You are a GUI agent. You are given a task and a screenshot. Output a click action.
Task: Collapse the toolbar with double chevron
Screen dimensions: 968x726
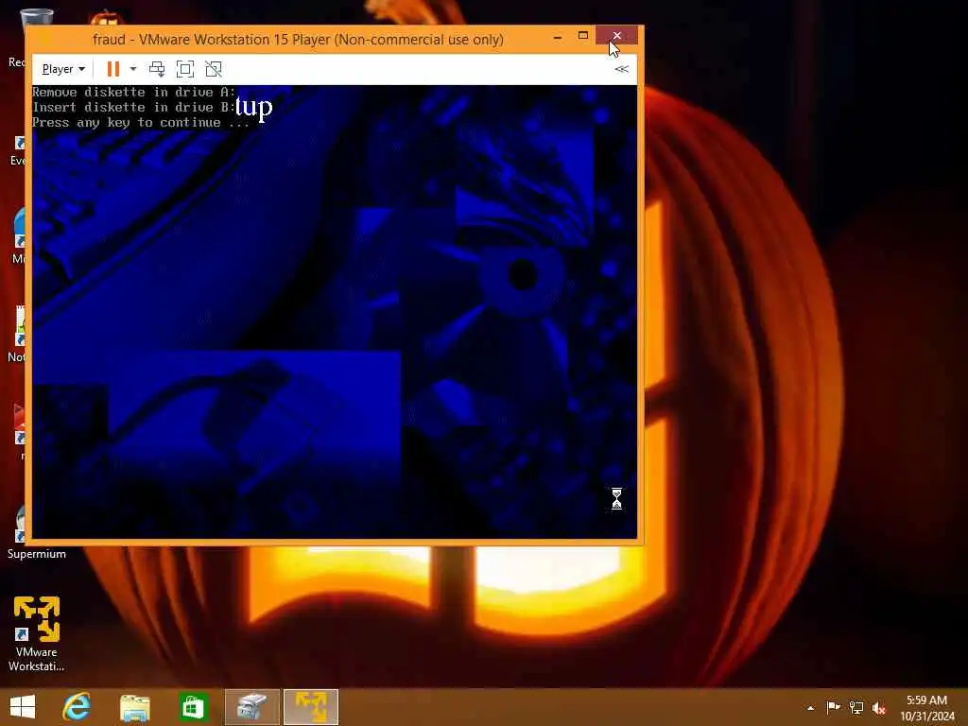coord(622,69)
